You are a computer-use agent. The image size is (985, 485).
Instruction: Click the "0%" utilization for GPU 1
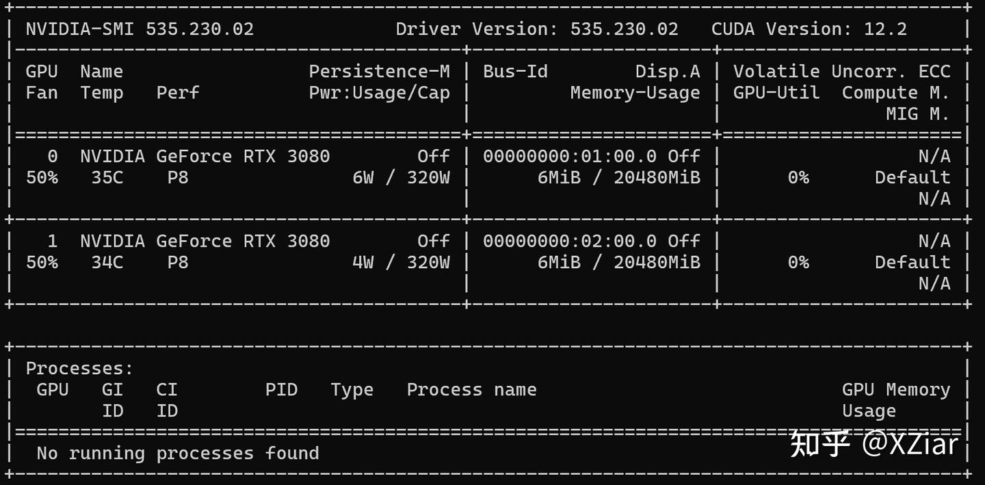(798, 262)
